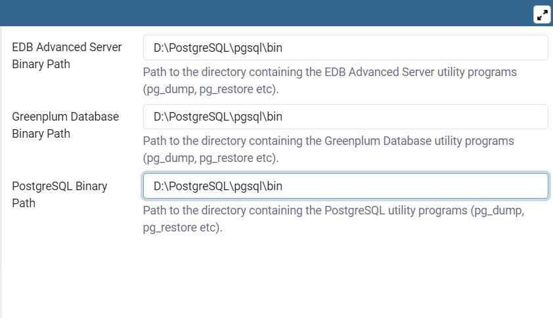Click the D:\PostgreSQL\pgsql\bin text in PostgreSQL field
This screenshot has height=318, width=553.
tap(217, 186)
